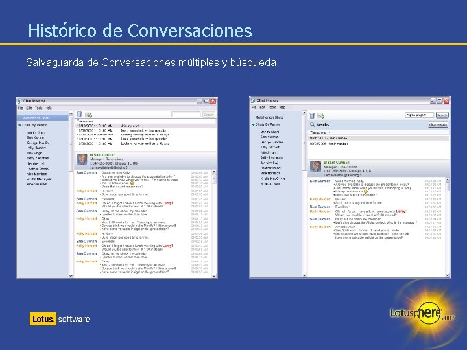Click the smiley emoticon in right window chat
Screen dimensions: 467x350
pyautogui.click(x=366, y=192)
